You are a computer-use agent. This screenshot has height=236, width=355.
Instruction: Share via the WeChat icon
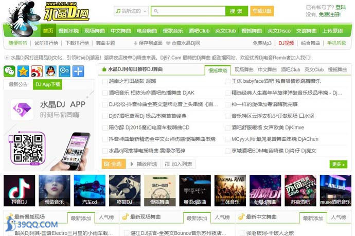(9, 71)
